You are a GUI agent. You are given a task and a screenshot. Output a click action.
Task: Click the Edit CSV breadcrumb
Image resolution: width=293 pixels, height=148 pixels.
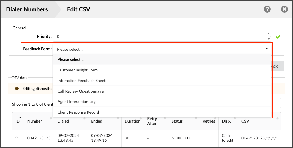78,9
